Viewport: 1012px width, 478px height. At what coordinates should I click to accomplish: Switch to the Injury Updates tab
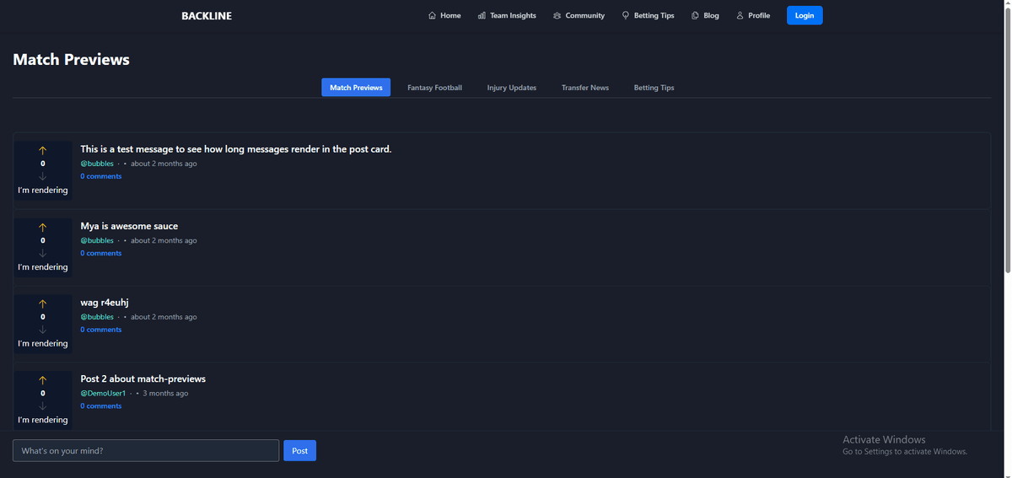(512, 88)
